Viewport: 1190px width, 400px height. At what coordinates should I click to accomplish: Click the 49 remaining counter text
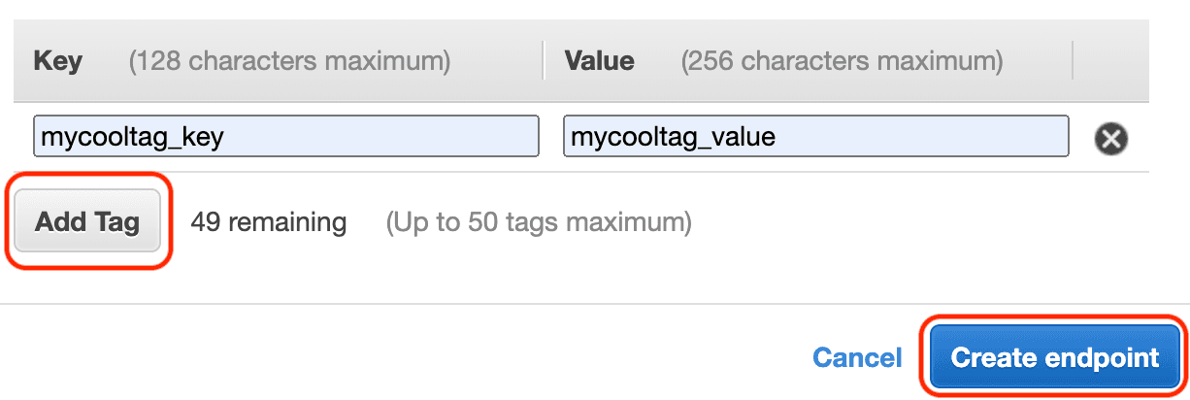pyautogui.click(x=269, y=222)
